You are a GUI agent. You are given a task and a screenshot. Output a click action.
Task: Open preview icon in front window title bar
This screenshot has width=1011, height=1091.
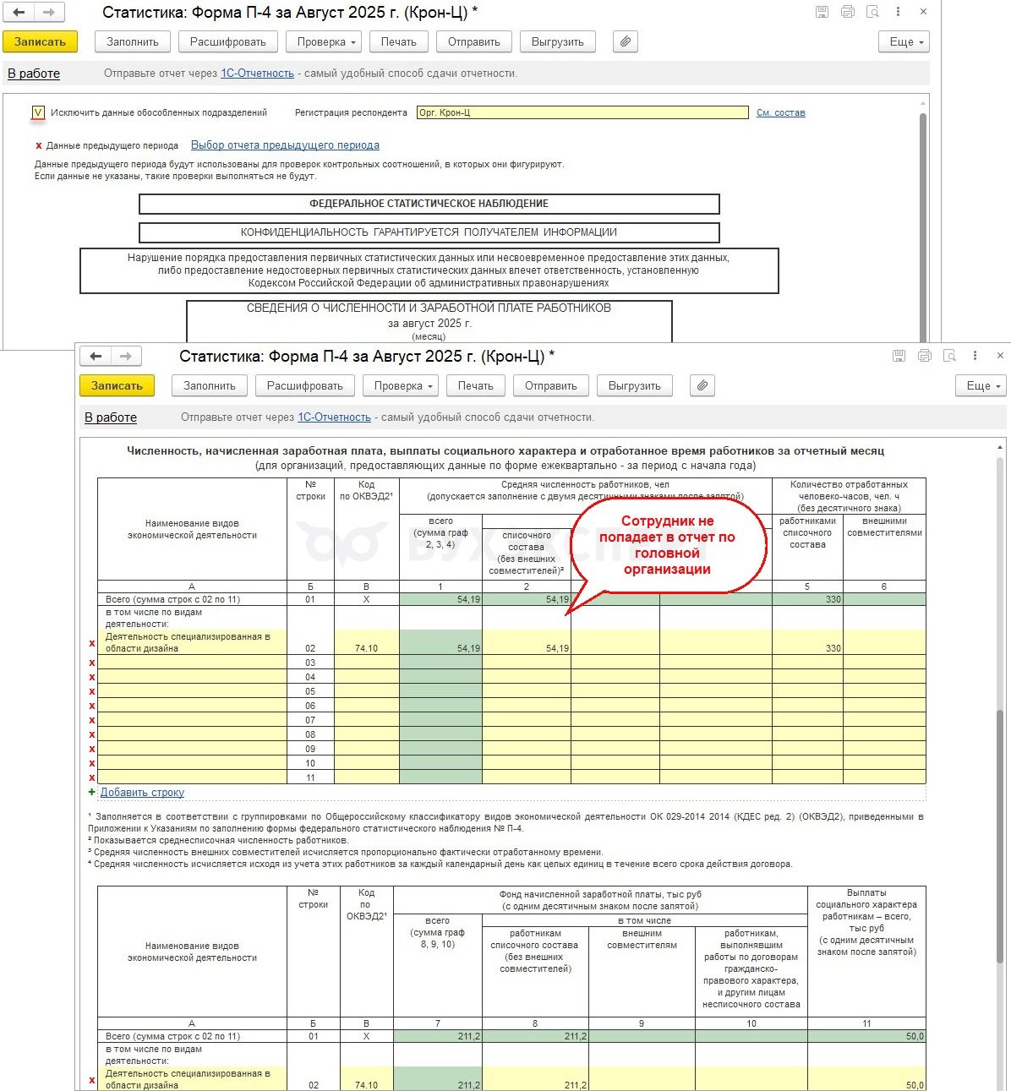coord(950,356)
